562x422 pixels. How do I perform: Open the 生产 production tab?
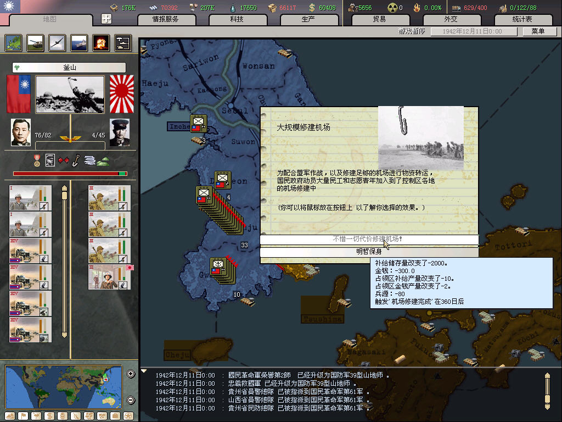point(308,19)
